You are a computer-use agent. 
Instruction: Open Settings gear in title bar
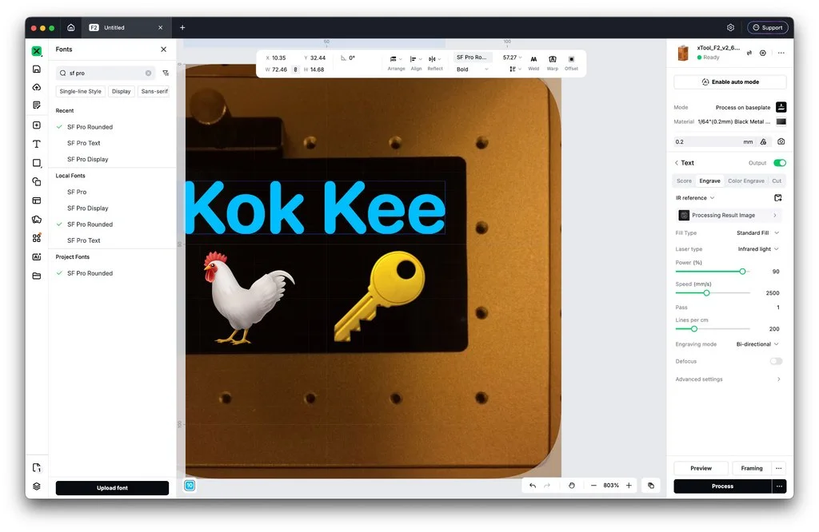(730, 28)
